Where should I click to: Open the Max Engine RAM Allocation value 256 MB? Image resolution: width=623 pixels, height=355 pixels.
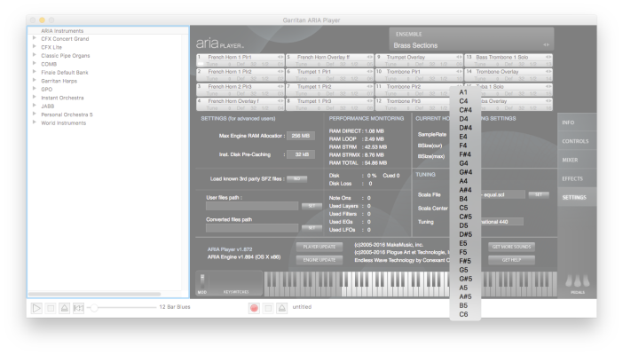click(x=301, y=136)
